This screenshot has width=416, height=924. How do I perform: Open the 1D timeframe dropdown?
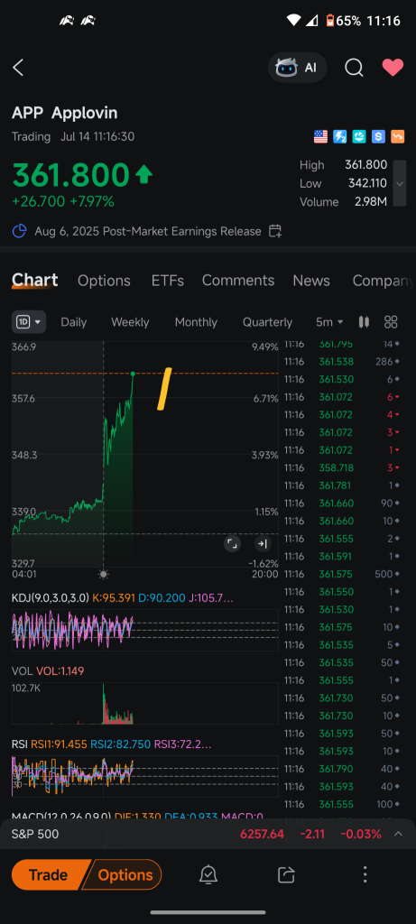29,322
